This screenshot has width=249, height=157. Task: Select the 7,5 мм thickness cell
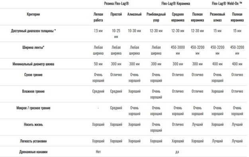point(98,31)
